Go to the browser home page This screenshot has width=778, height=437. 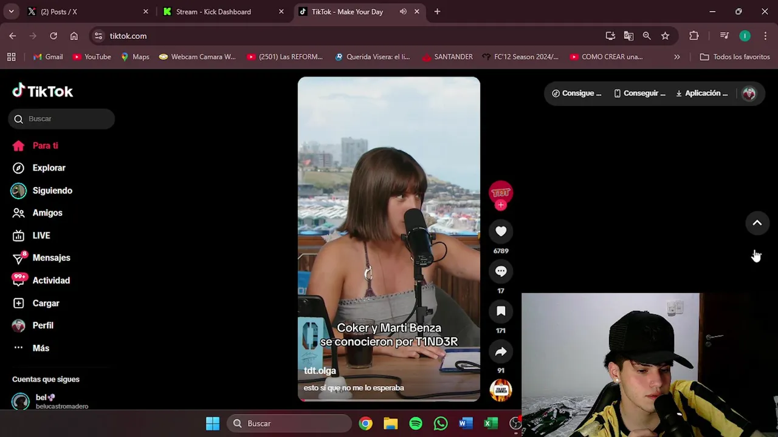pyautogui.click(x=74, y=36)
